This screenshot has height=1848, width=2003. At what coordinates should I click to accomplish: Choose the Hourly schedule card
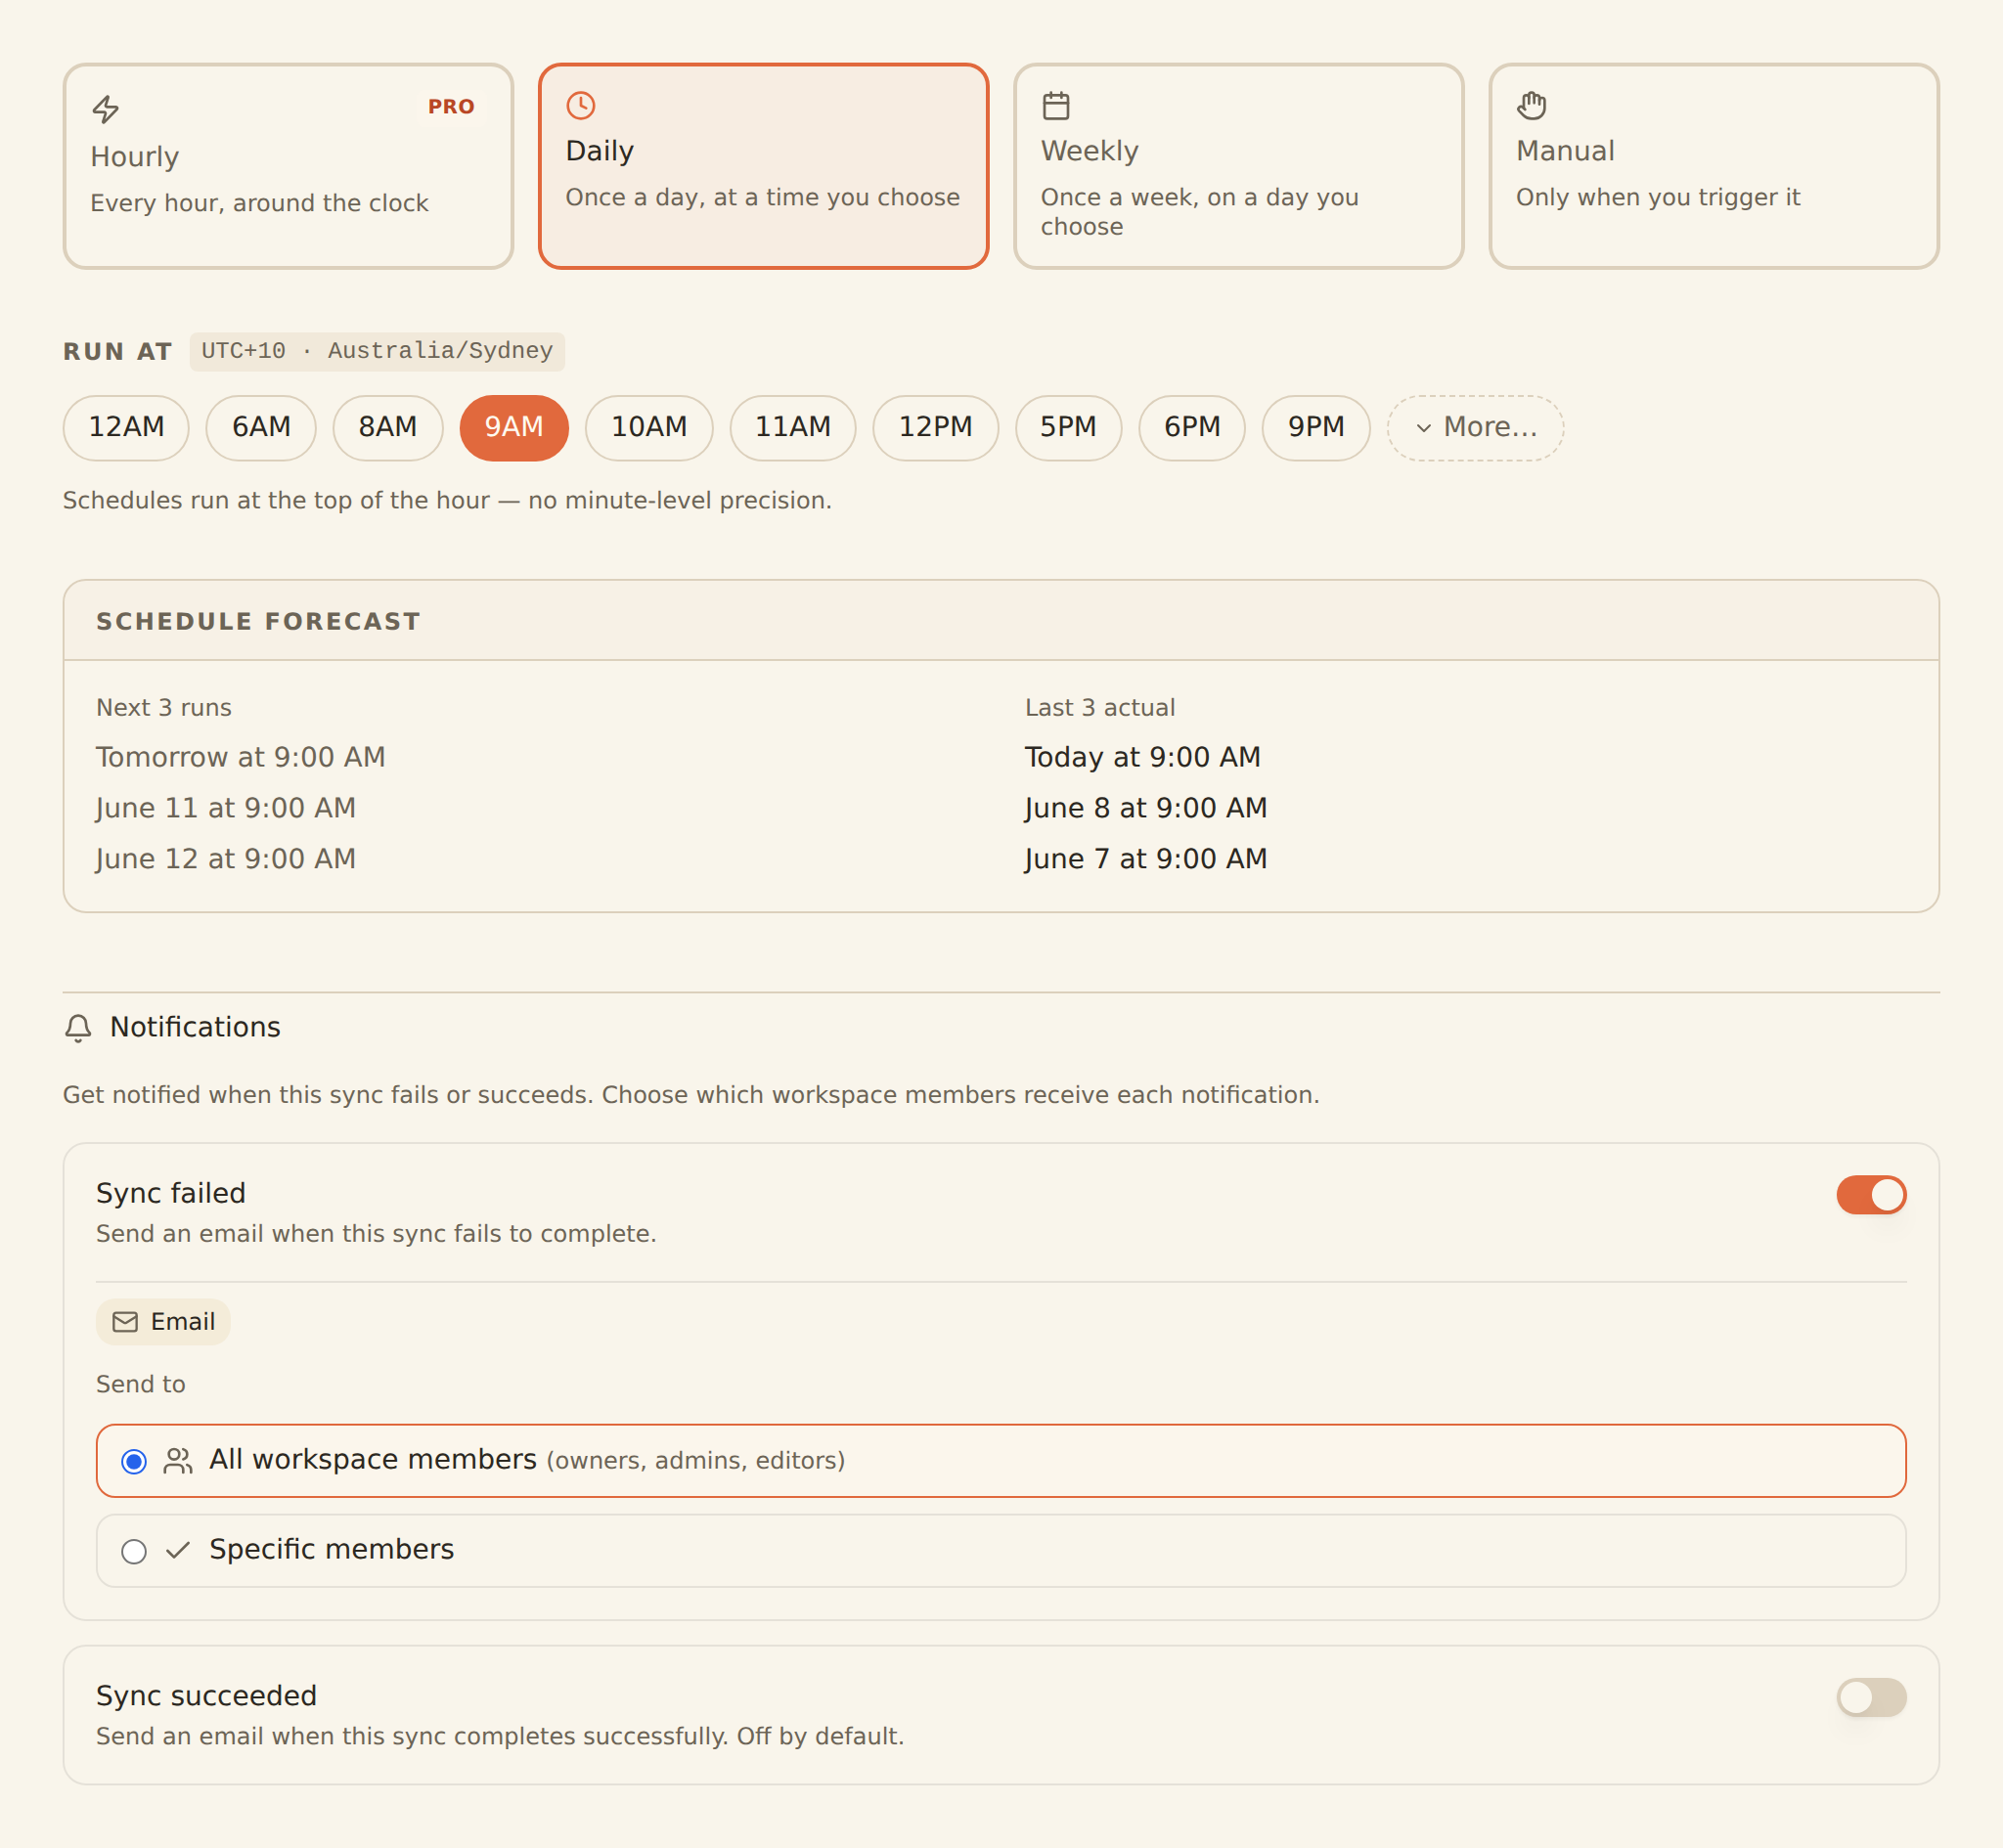[x=288, y=166]
